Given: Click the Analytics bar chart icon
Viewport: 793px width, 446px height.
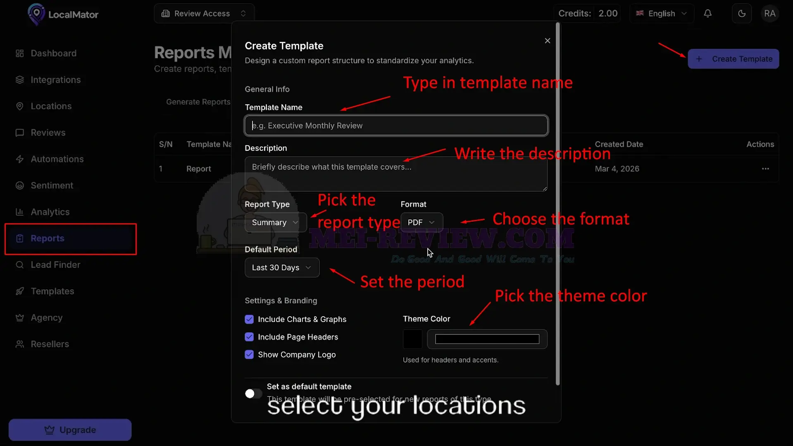Looking at the screenshot, I should point(19,212).
